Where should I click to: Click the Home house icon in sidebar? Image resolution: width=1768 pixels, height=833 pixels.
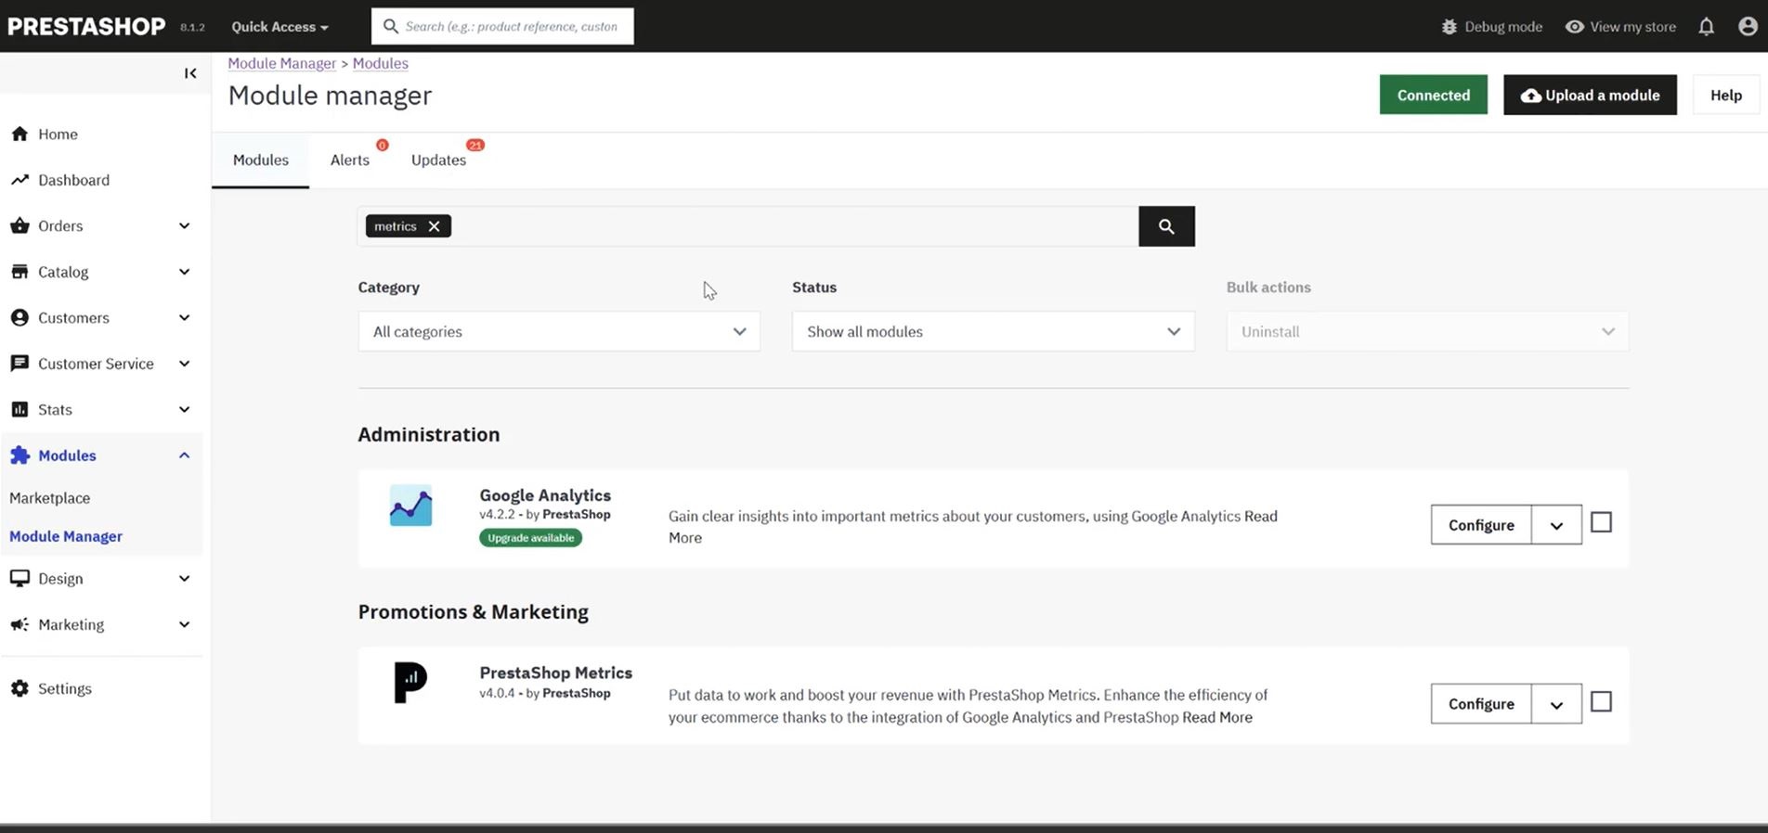pos(19,134)
